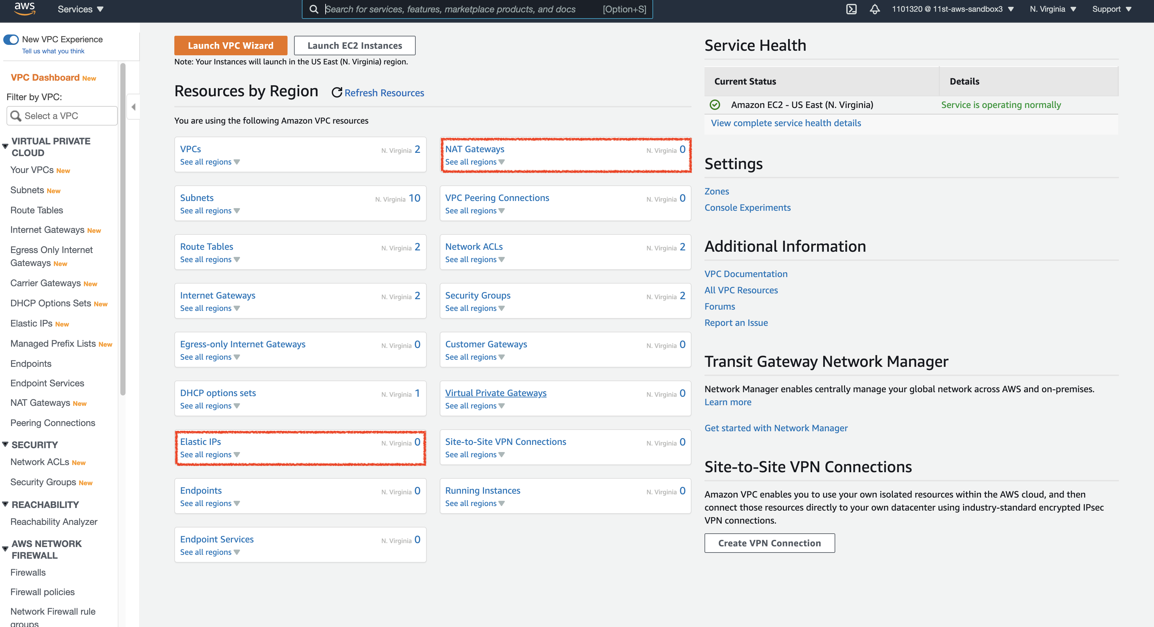
Task: Click the Launch EC2 Instances button
Action: 354,46
